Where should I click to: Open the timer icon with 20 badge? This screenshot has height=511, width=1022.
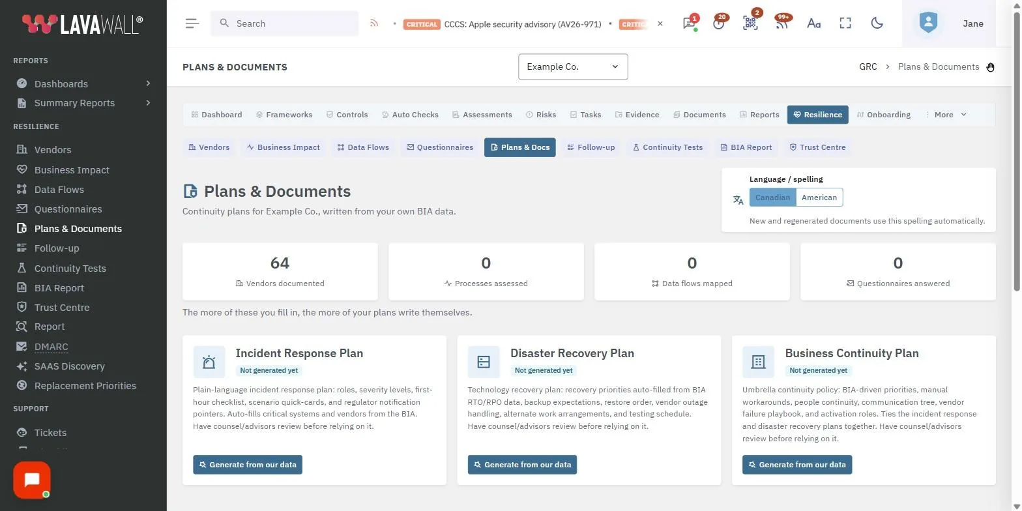pyautogui.click(x=719, y=23)
